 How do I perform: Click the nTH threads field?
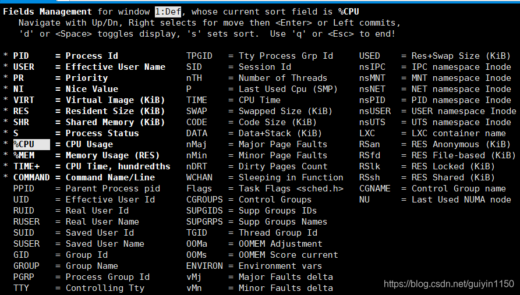pos(194,78)
